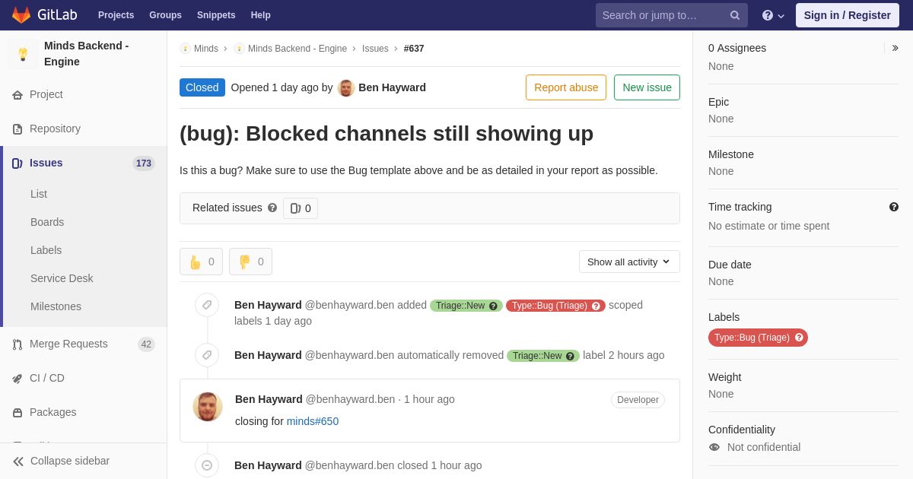This screenshot has height=479, width=913.
Task: Focus the Search or jump to field
Action: 671,15
